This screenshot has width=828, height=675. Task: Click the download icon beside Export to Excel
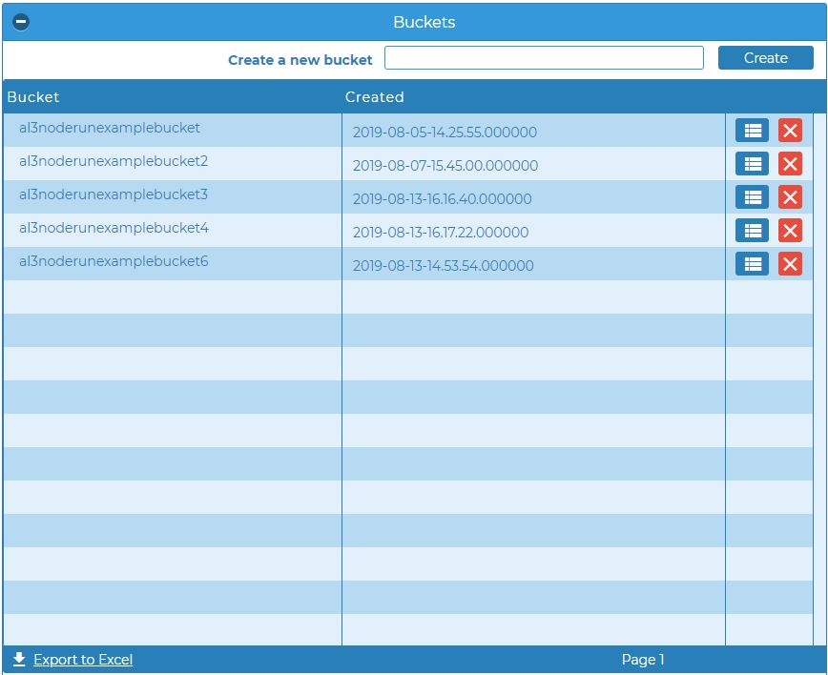19,657
